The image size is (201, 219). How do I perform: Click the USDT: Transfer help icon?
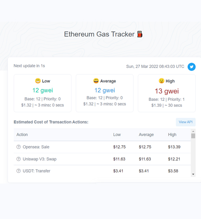[x=19, y=171]
